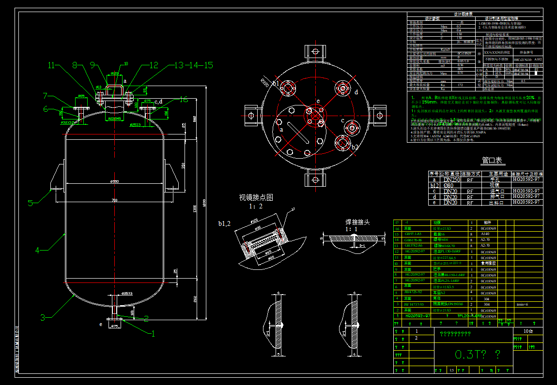Click nozzle b1 flange on the top view
Image resolution: width=557 pixels, height=385 pixels.
click(288, 87)
